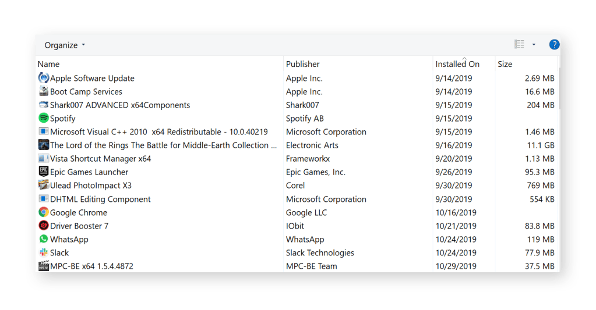Click the Slack app icon

click(x=43, y=253)
